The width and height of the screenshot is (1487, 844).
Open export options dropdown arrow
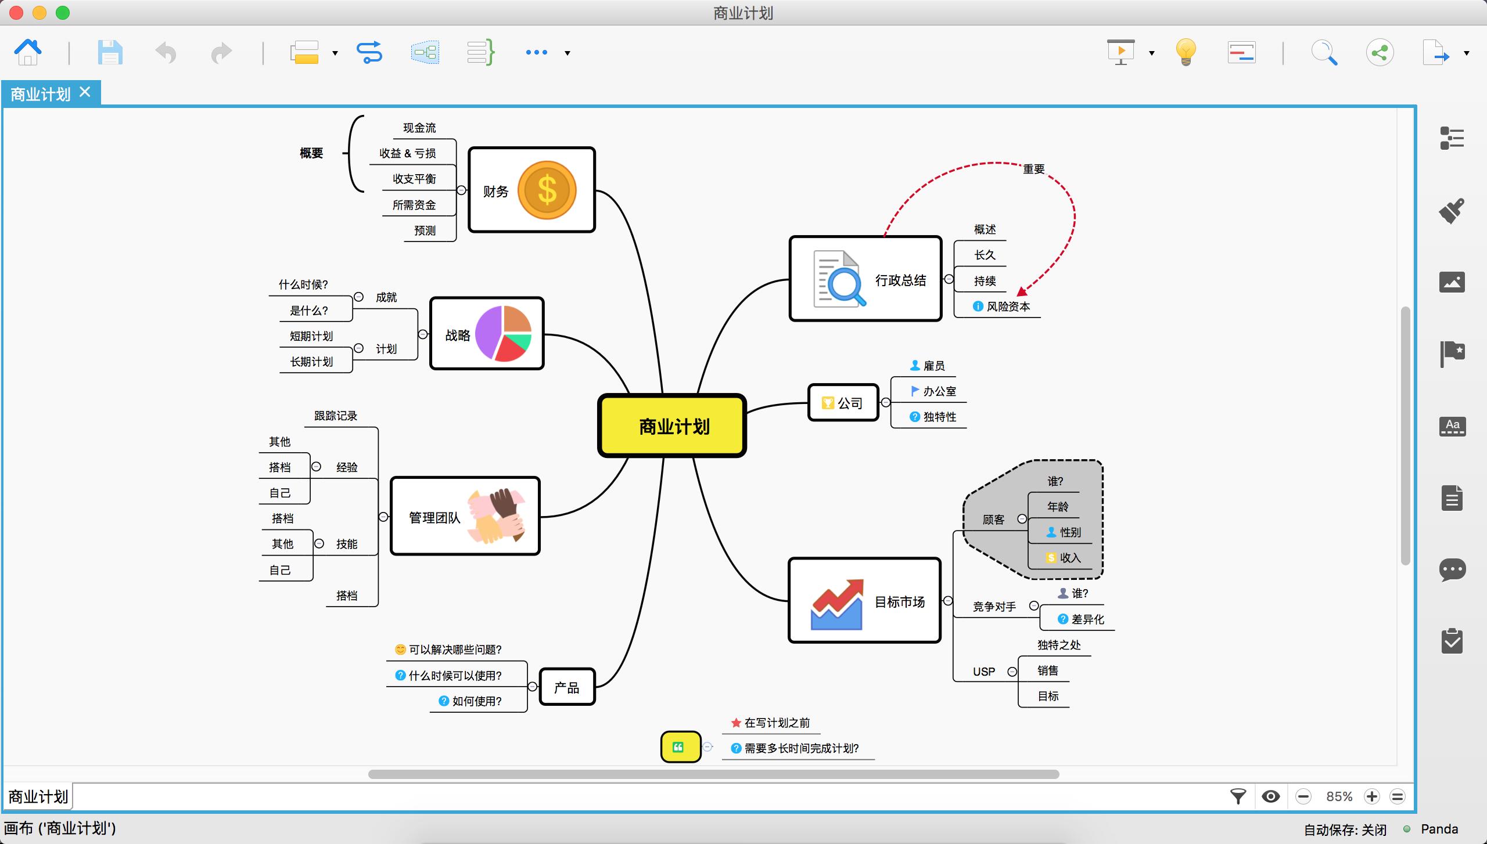click(1467, 53)
